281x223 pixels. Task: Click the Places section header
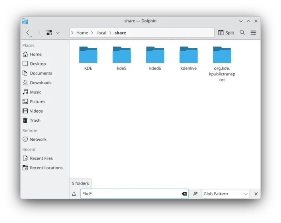click(x=29, y=45)
